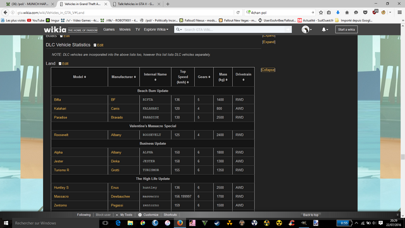Open Task View on the taskbar
The image size is (405, 228).
[x=105, y=223]
